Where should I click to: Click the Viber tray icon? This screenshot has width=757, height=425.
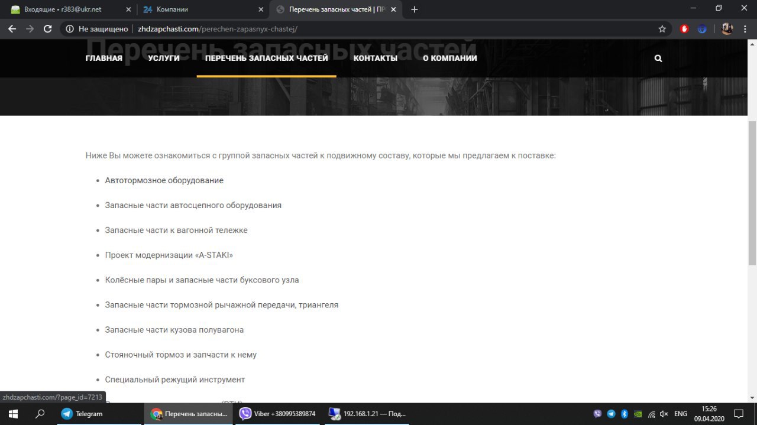pyautogui.click(x=597, y=414)
